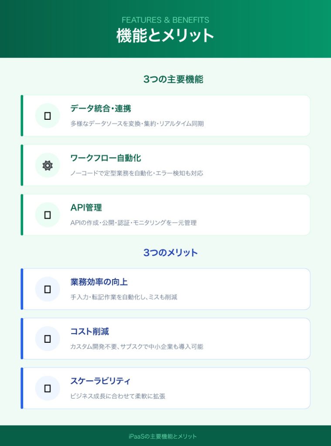Click the FEATURES & BENEFITS subtitle
This screenshot has height=446, width=331.
[165, 20]
